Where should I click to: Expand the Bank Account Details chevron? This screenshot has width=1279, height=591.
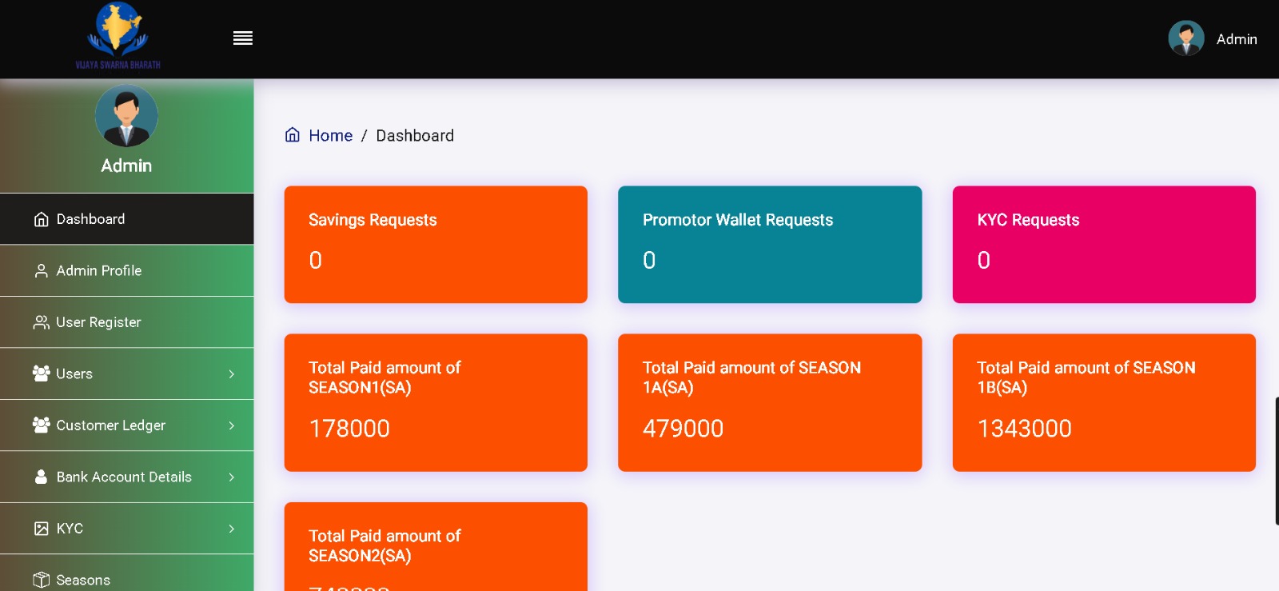(232, 477)
